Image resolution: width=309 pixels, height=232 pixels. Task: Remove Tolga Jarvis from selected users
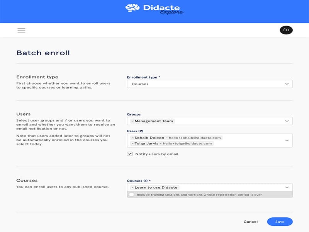tap(132, 143)
